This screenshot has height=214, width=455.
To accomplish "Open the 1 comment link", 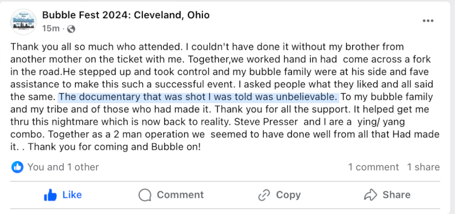I will click(374, 167).
